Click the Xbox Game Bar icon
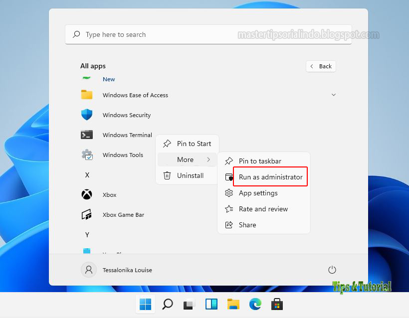This screenshot has width=409, height=318. pyautogui.click(x=87, y=214)
